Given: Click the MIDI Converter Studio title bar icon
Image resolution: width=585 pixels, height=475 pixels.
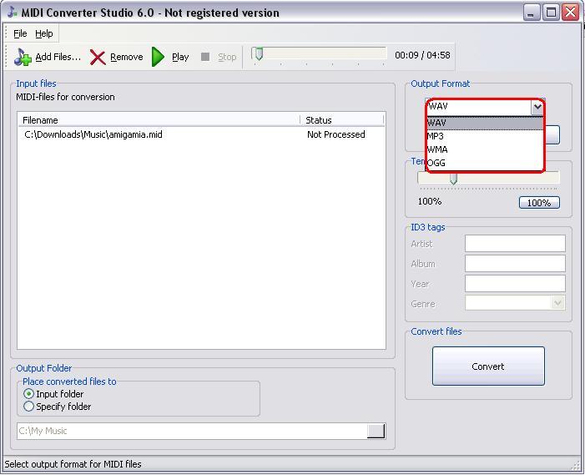Looking at the screenshot, I should (13, 12).
